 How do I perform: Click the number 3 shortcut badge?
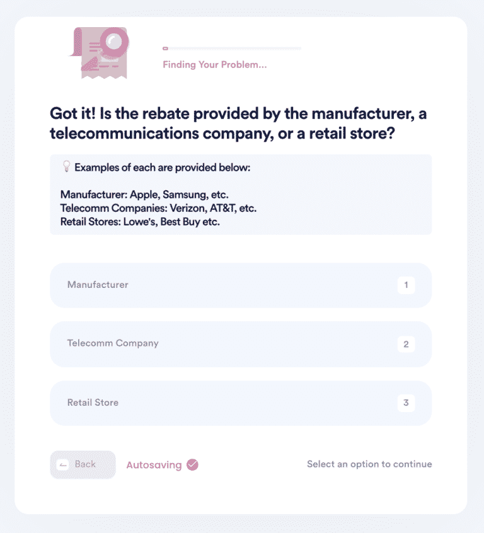406,403
